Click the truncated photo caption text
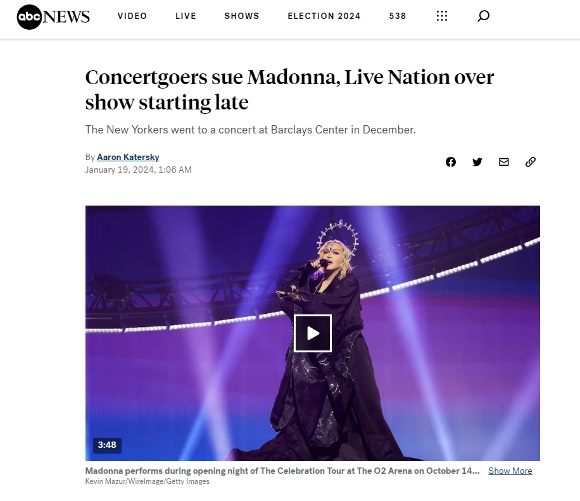 282,471
